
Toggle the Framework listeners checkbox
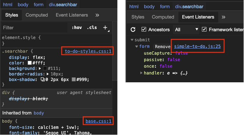pyautogui.click(x=204, y=29)
